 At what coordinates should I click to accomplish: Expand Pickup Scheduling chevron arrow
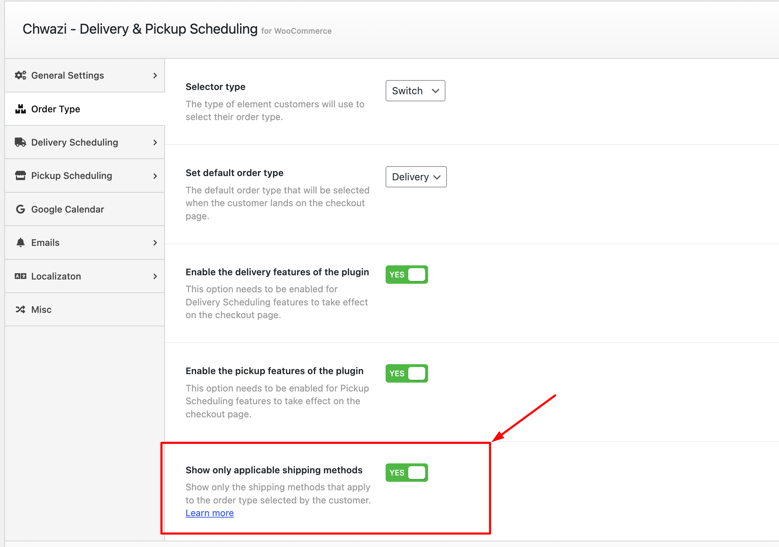point(155,176)
